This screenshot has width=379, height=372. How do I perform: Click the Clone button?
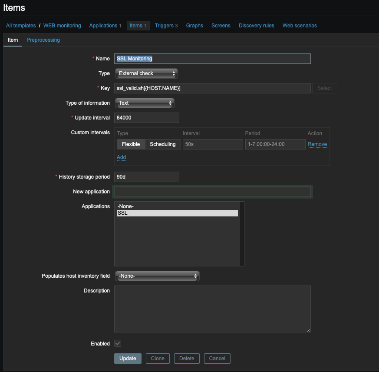[158, 359]
